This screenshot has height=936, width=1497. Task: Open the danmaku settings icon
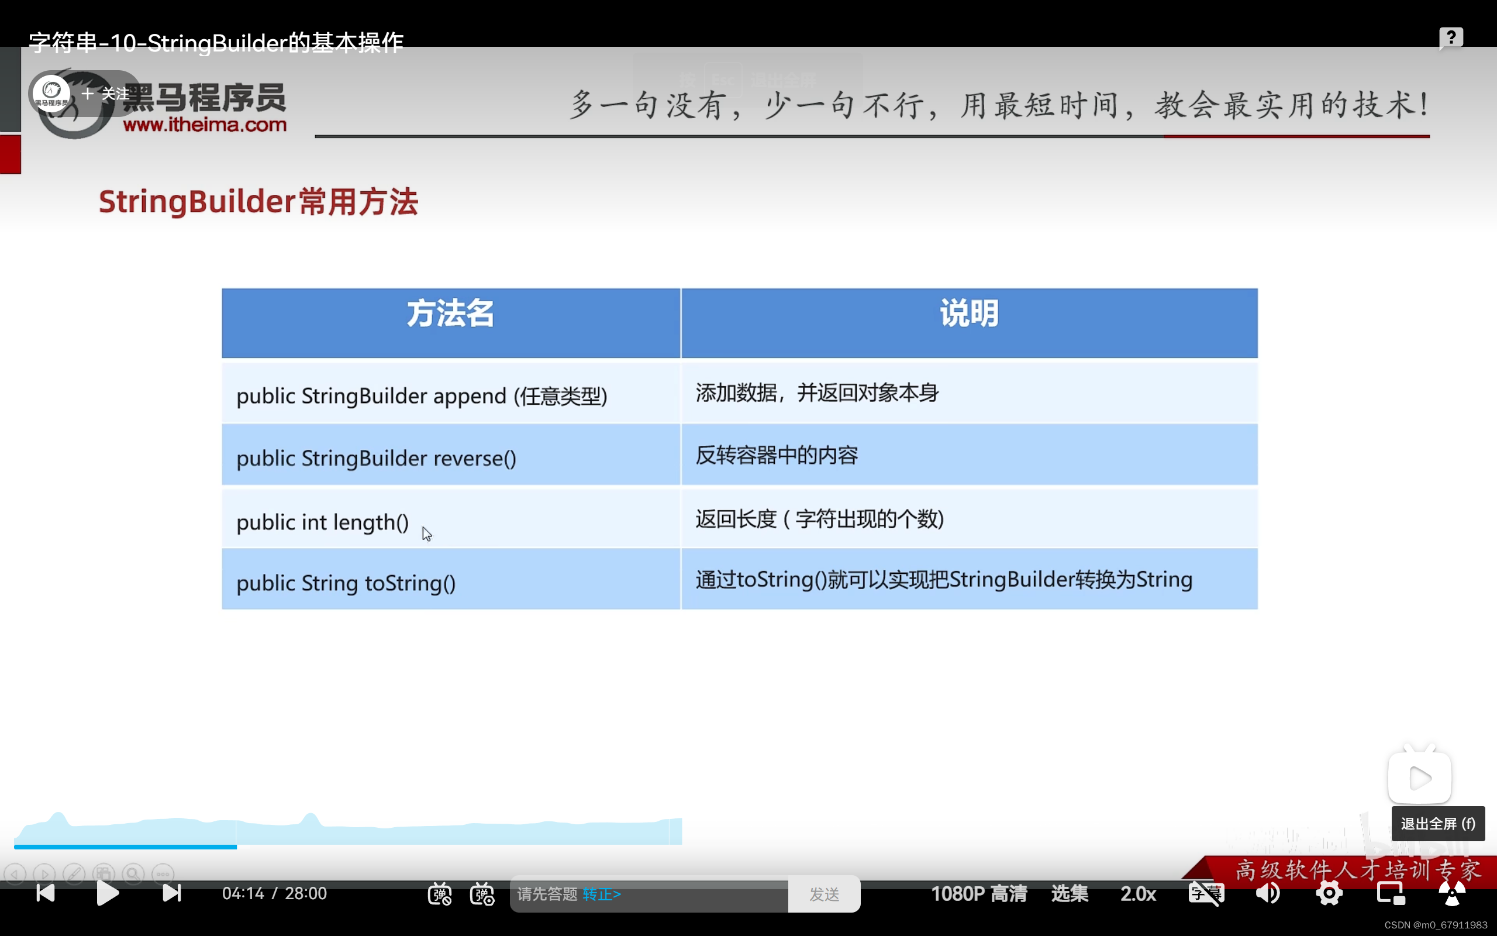click(482, 894)
